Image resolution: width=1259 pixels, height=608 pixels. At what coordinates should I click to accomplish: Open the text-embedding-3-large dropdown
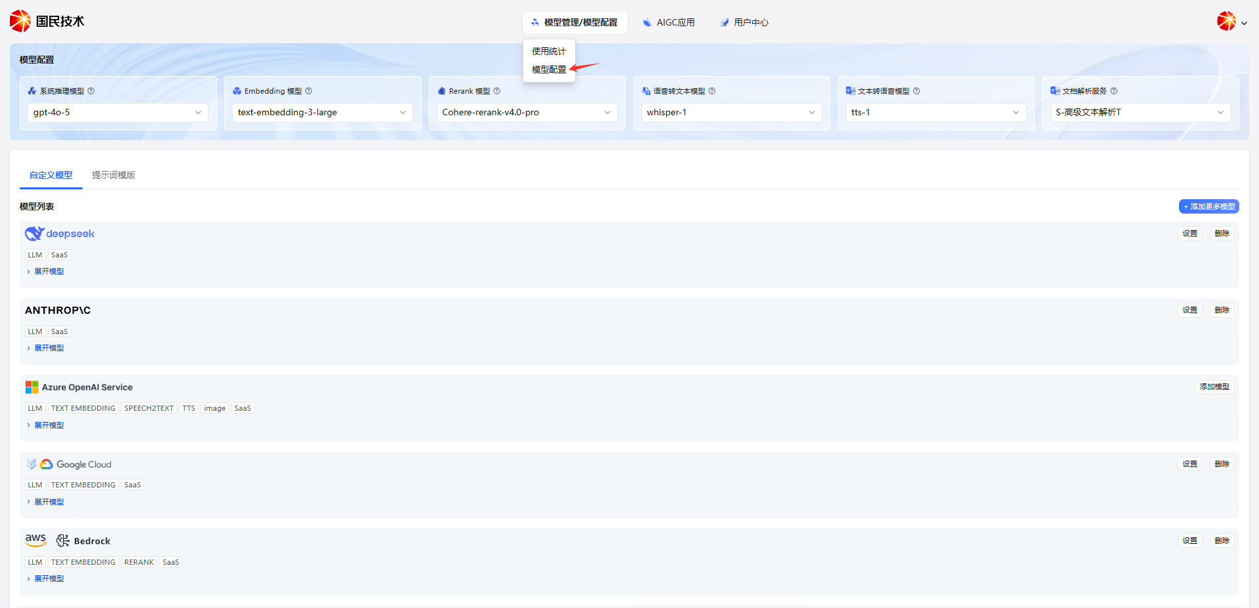323,113
